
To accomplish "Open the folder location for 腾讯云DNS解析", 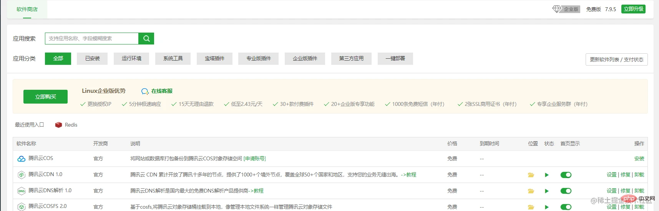I will pos(531,191).
